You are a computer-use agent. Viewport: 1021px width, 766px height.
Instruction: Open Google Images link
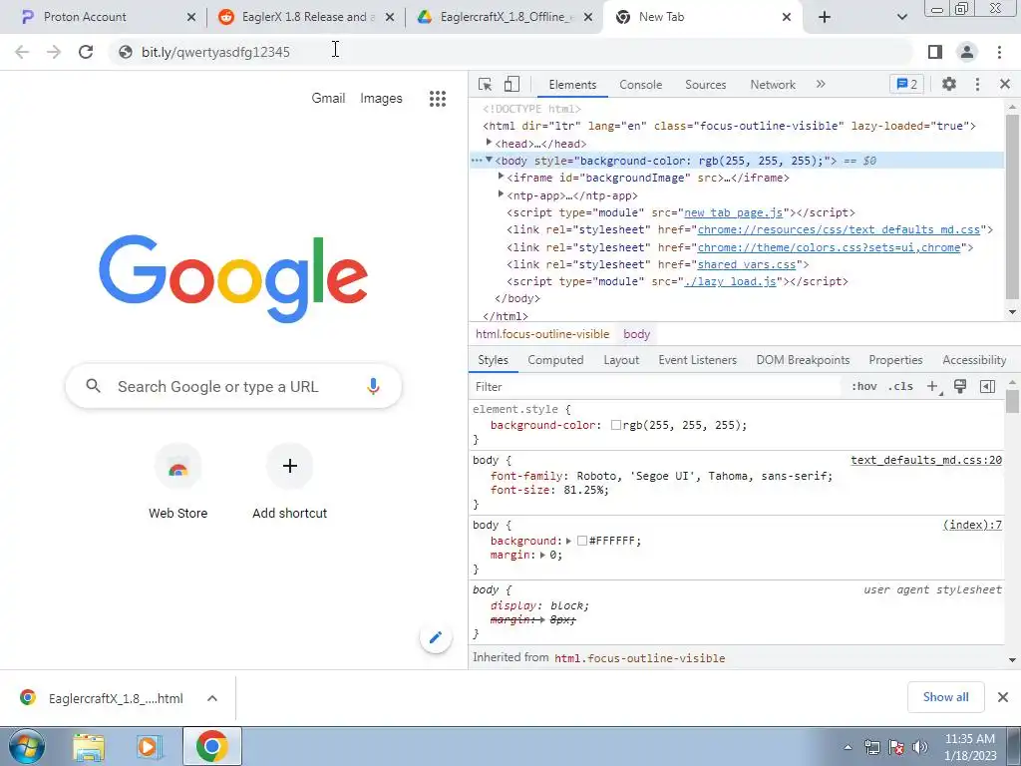(x=381, y=99)
